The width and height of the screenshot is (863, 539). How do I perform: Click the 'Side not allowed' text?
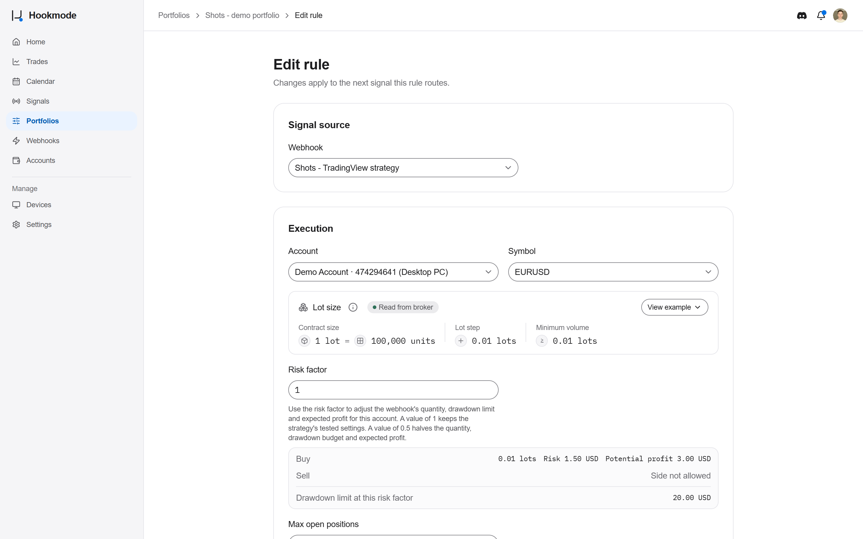pos(681,476)
